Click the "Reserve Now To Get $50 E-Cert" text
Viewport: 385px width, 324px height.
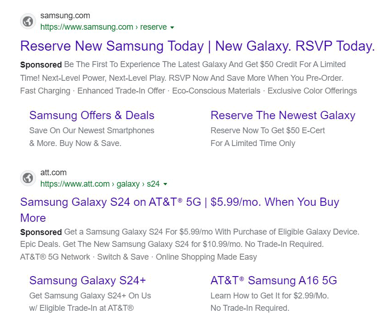click(x=268, y=131)
